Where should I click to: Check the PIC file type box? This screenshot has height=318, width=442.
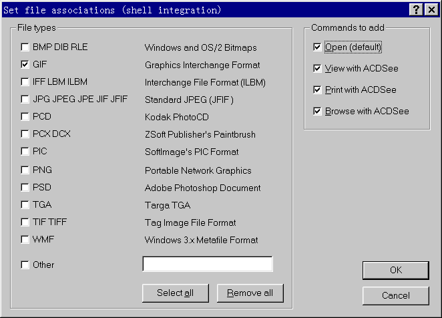coord(25,152)
